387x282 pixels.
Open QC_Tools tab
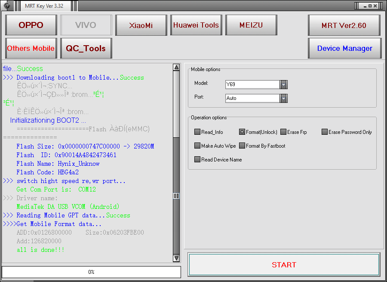(86, 48)
